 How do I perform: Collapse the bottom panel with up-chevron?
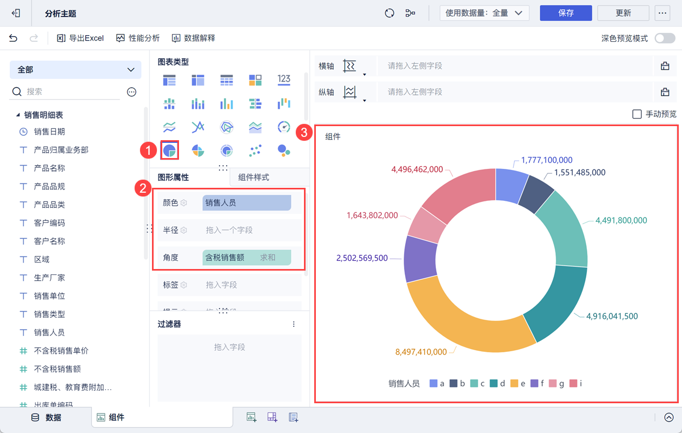pos(669,417)
